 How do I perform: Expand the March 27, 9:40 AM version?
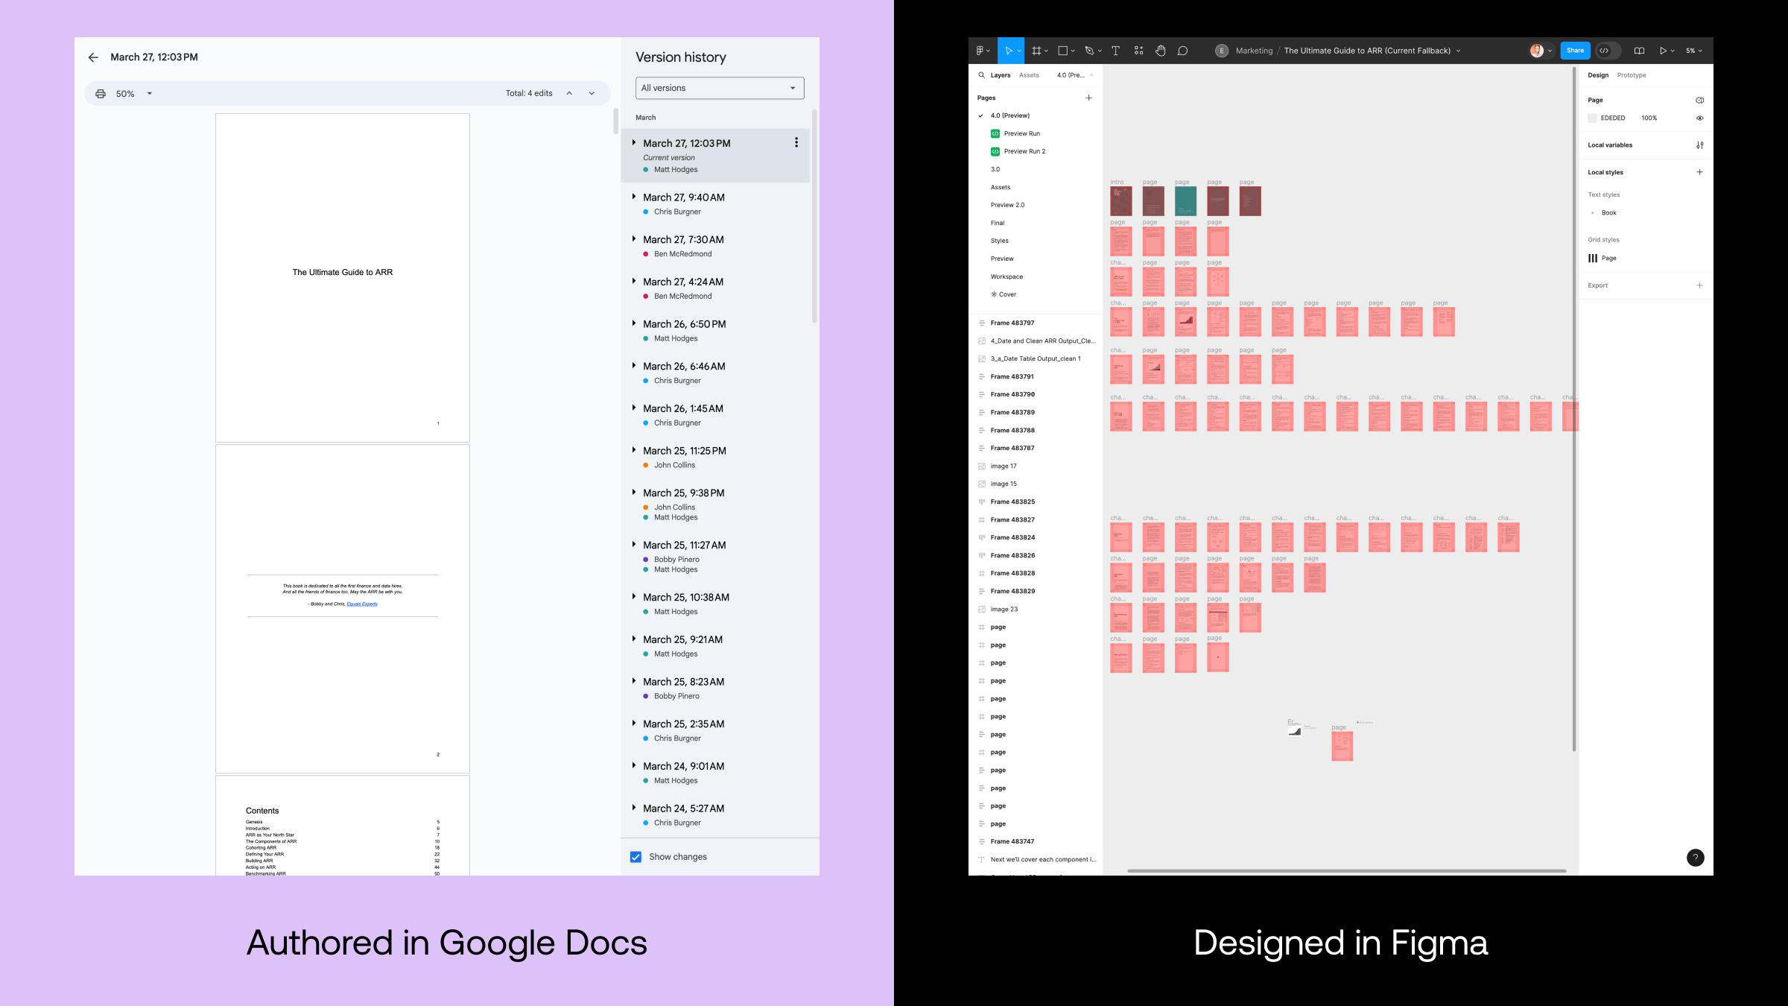pyautogui.click(x=634, y=197)
